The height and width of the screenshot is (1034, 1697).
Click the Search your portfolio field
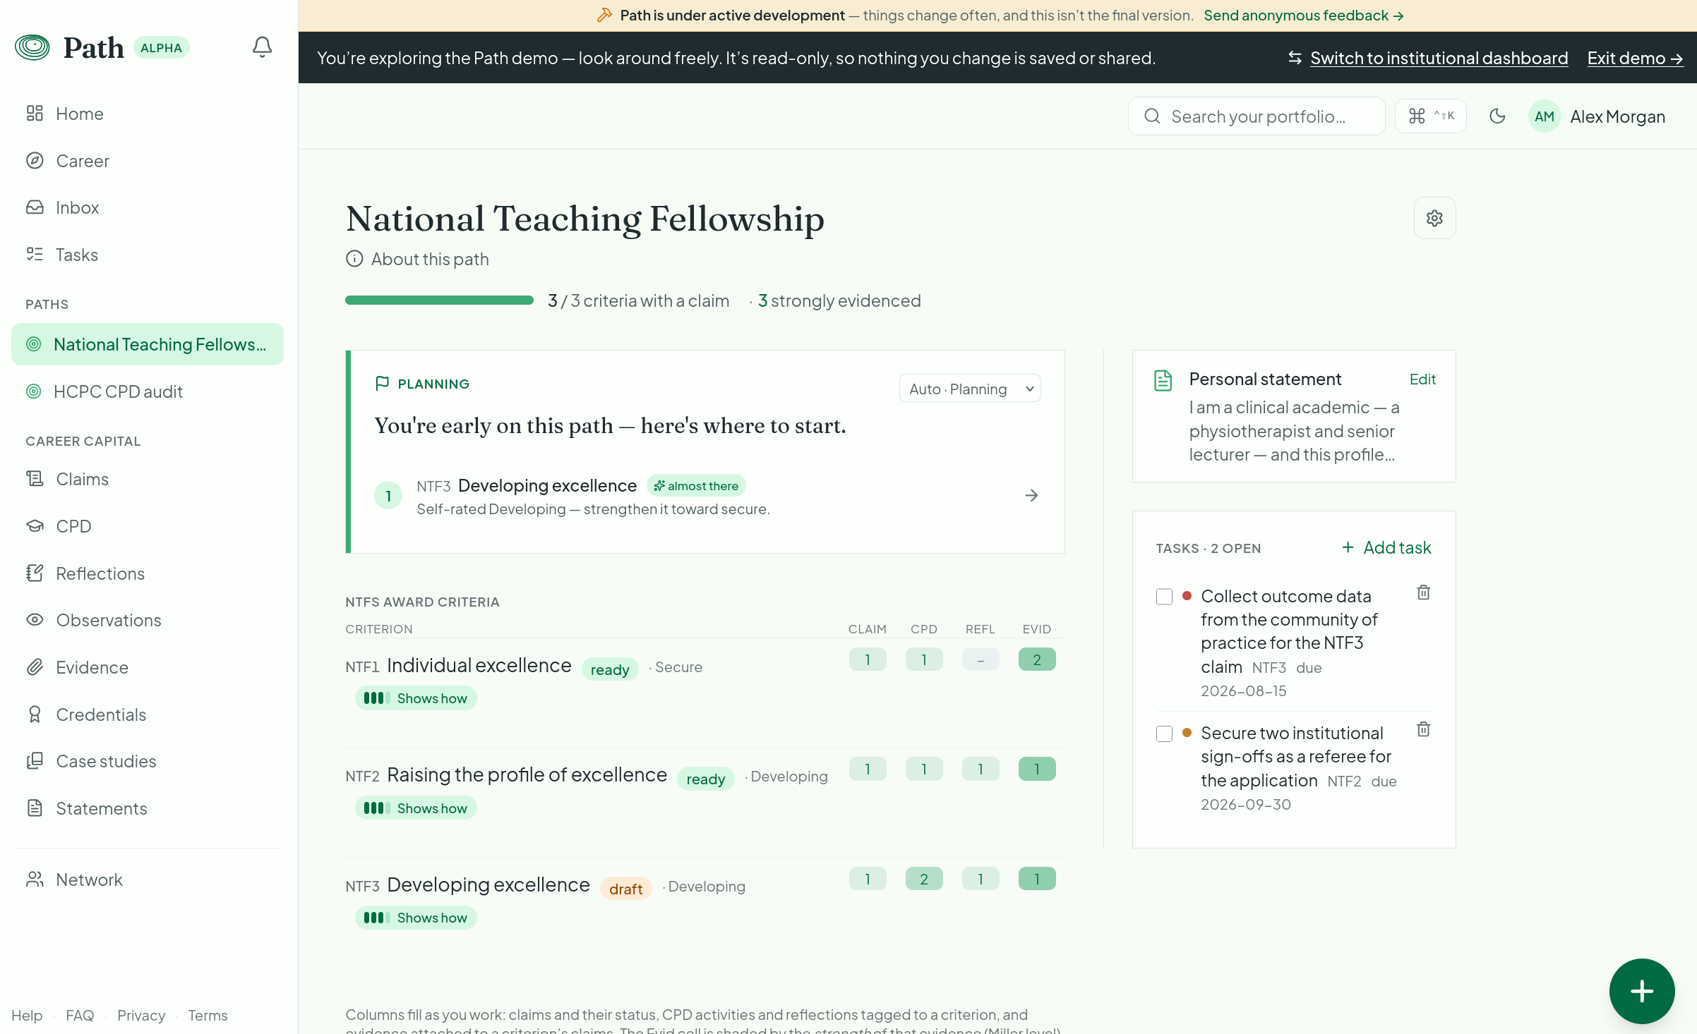pyautogui.click(x=1257, y=116)
